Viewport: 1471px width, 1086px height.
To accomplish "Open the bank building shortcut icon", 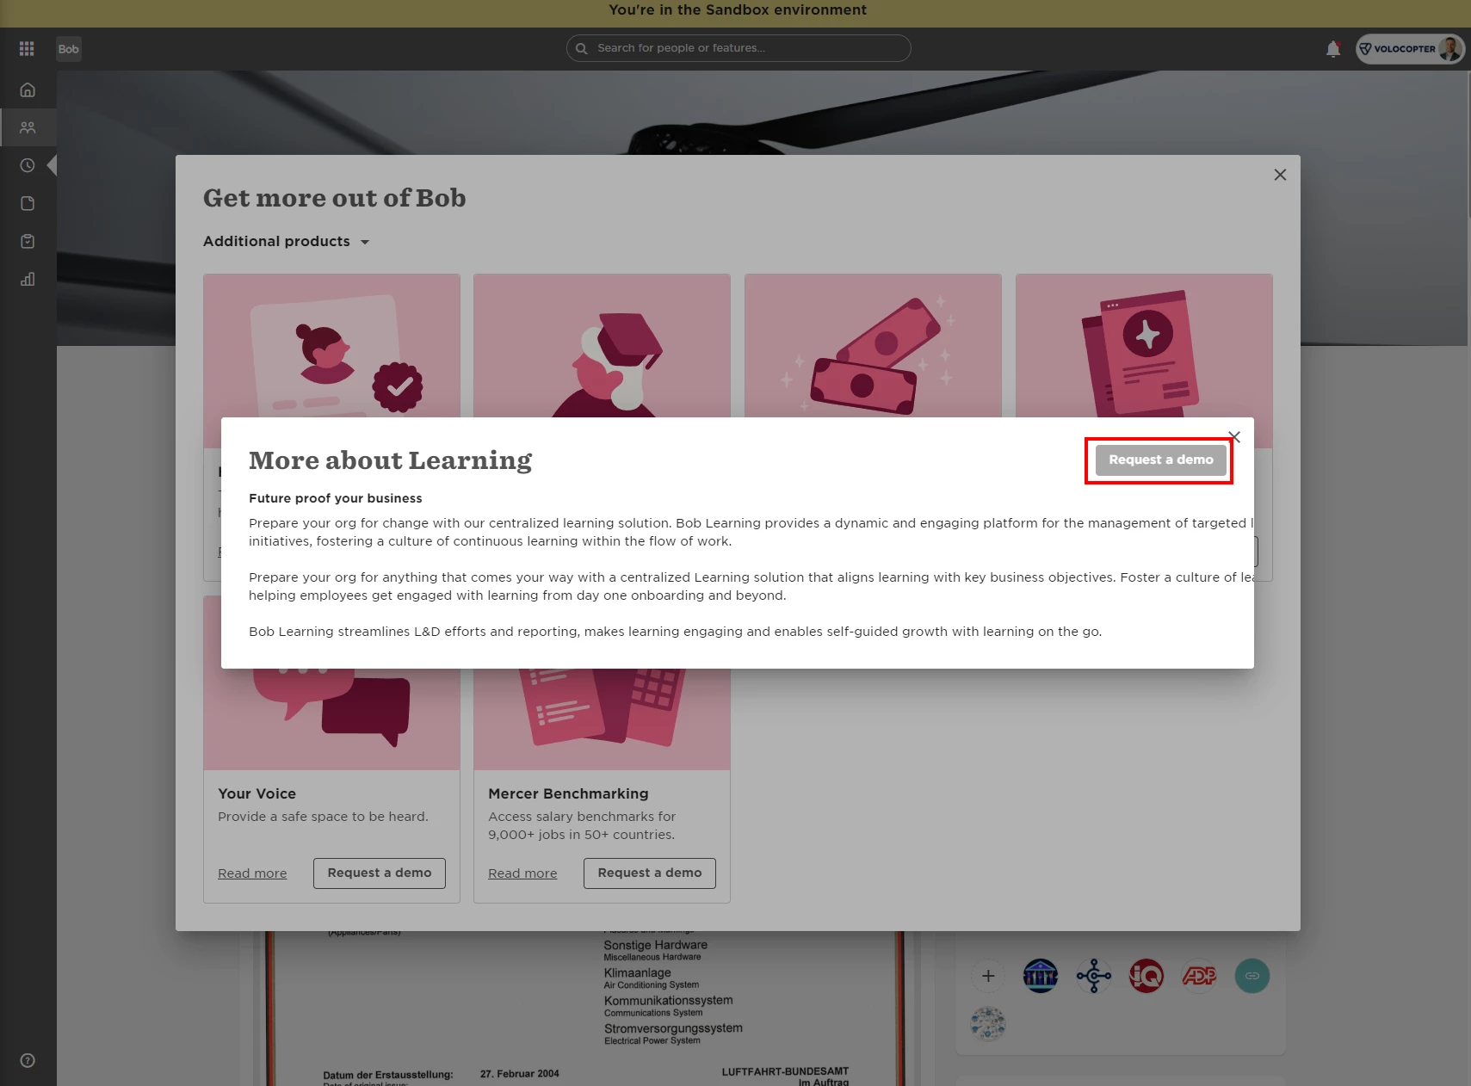I will (1041, 976).
